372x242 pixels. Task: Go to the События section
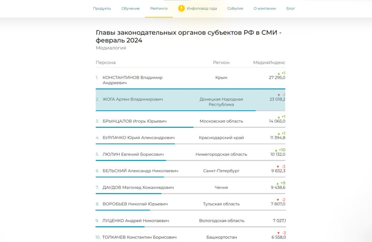point(235,9)
